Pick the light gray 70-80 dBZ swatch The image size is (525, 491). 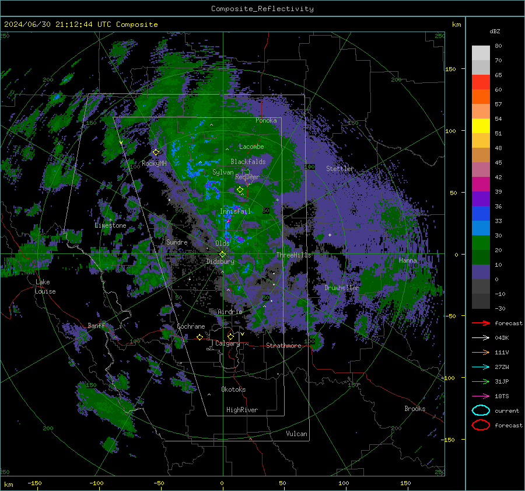pyautogui.click(x=481, y=53)
